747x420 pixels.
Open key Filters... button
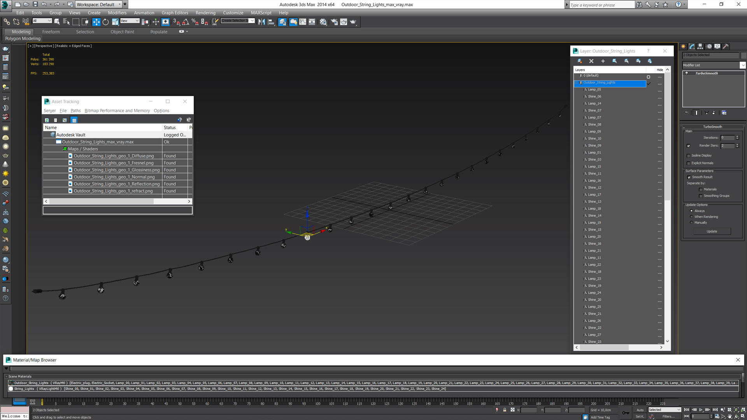point(668,416)
